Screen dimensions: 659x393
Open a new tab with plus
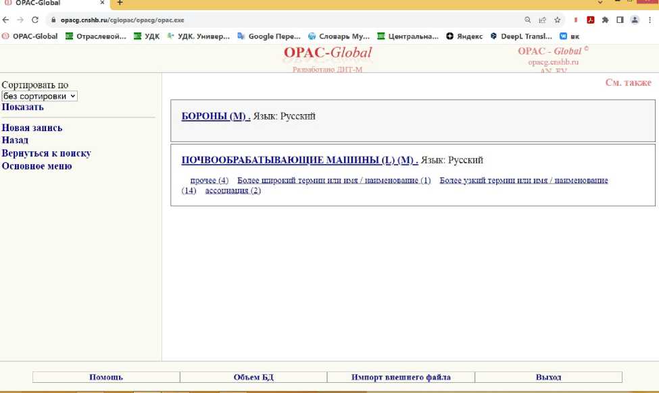pyautogui.click(x=120, y=3)
